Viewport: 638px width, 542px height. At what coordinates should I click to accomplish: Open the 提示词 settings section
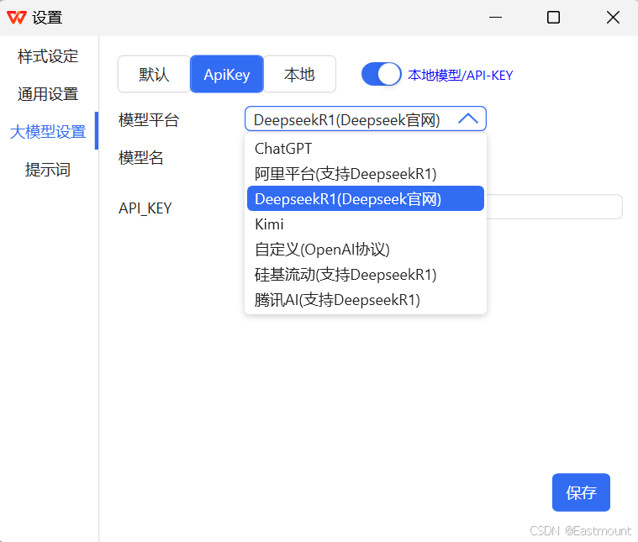click(48, 170)
